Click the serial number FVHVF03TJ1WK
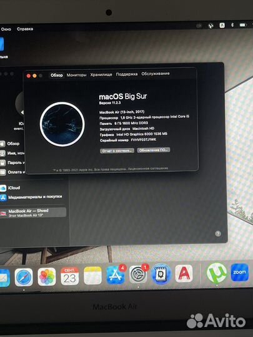This screenshot has width=253, height=337. tap(144, 140)
